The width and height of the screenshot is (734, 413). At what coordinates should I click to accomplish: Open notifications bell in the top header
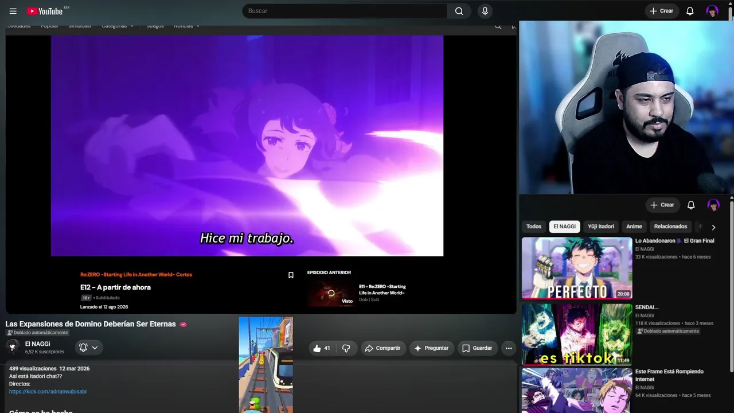pyautogui.click(x=690, y=11)
